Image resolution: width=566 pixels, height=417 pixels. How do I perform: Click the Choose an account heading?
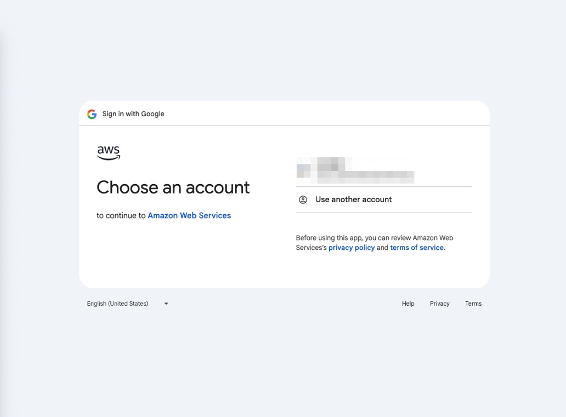[x=173, y=187]
